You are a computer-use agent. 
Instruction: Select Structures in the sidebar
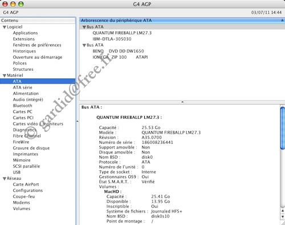click(23, 69)
